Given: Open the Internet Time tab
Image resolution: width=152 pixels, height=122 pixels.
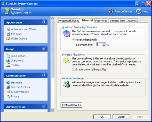Looking at the screenshot, I should (x=117, y=21).
